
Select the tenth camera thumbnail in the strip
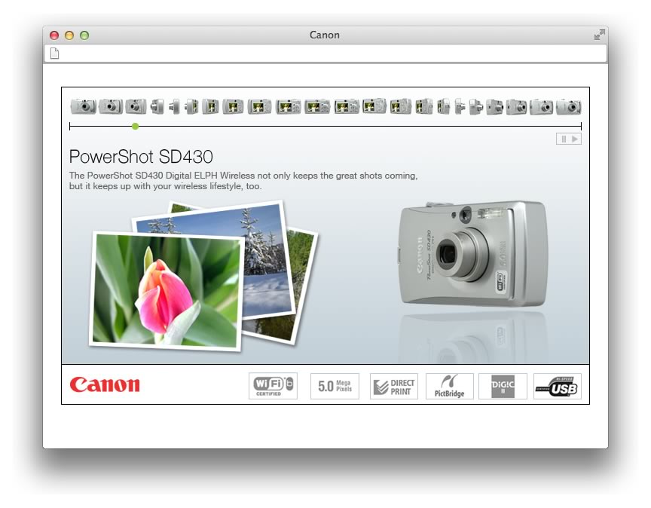(288, 106)
